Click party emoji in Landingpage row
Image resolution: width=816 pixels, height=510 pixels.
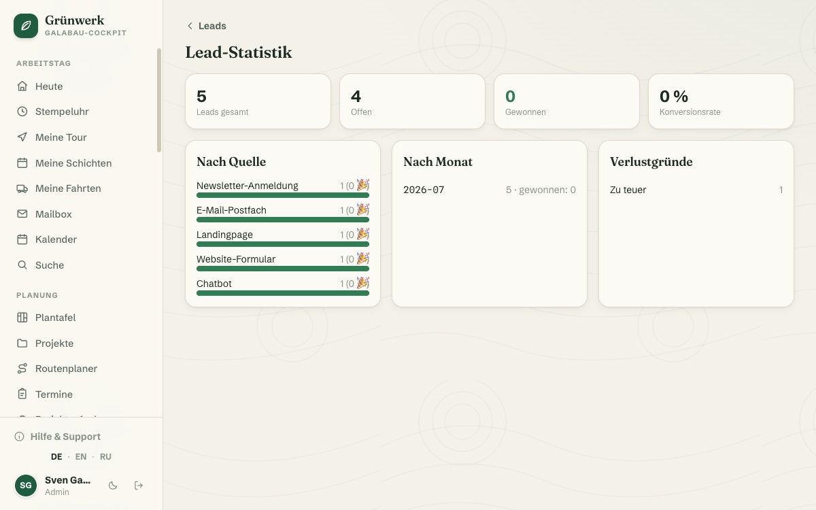coord(363,234)
